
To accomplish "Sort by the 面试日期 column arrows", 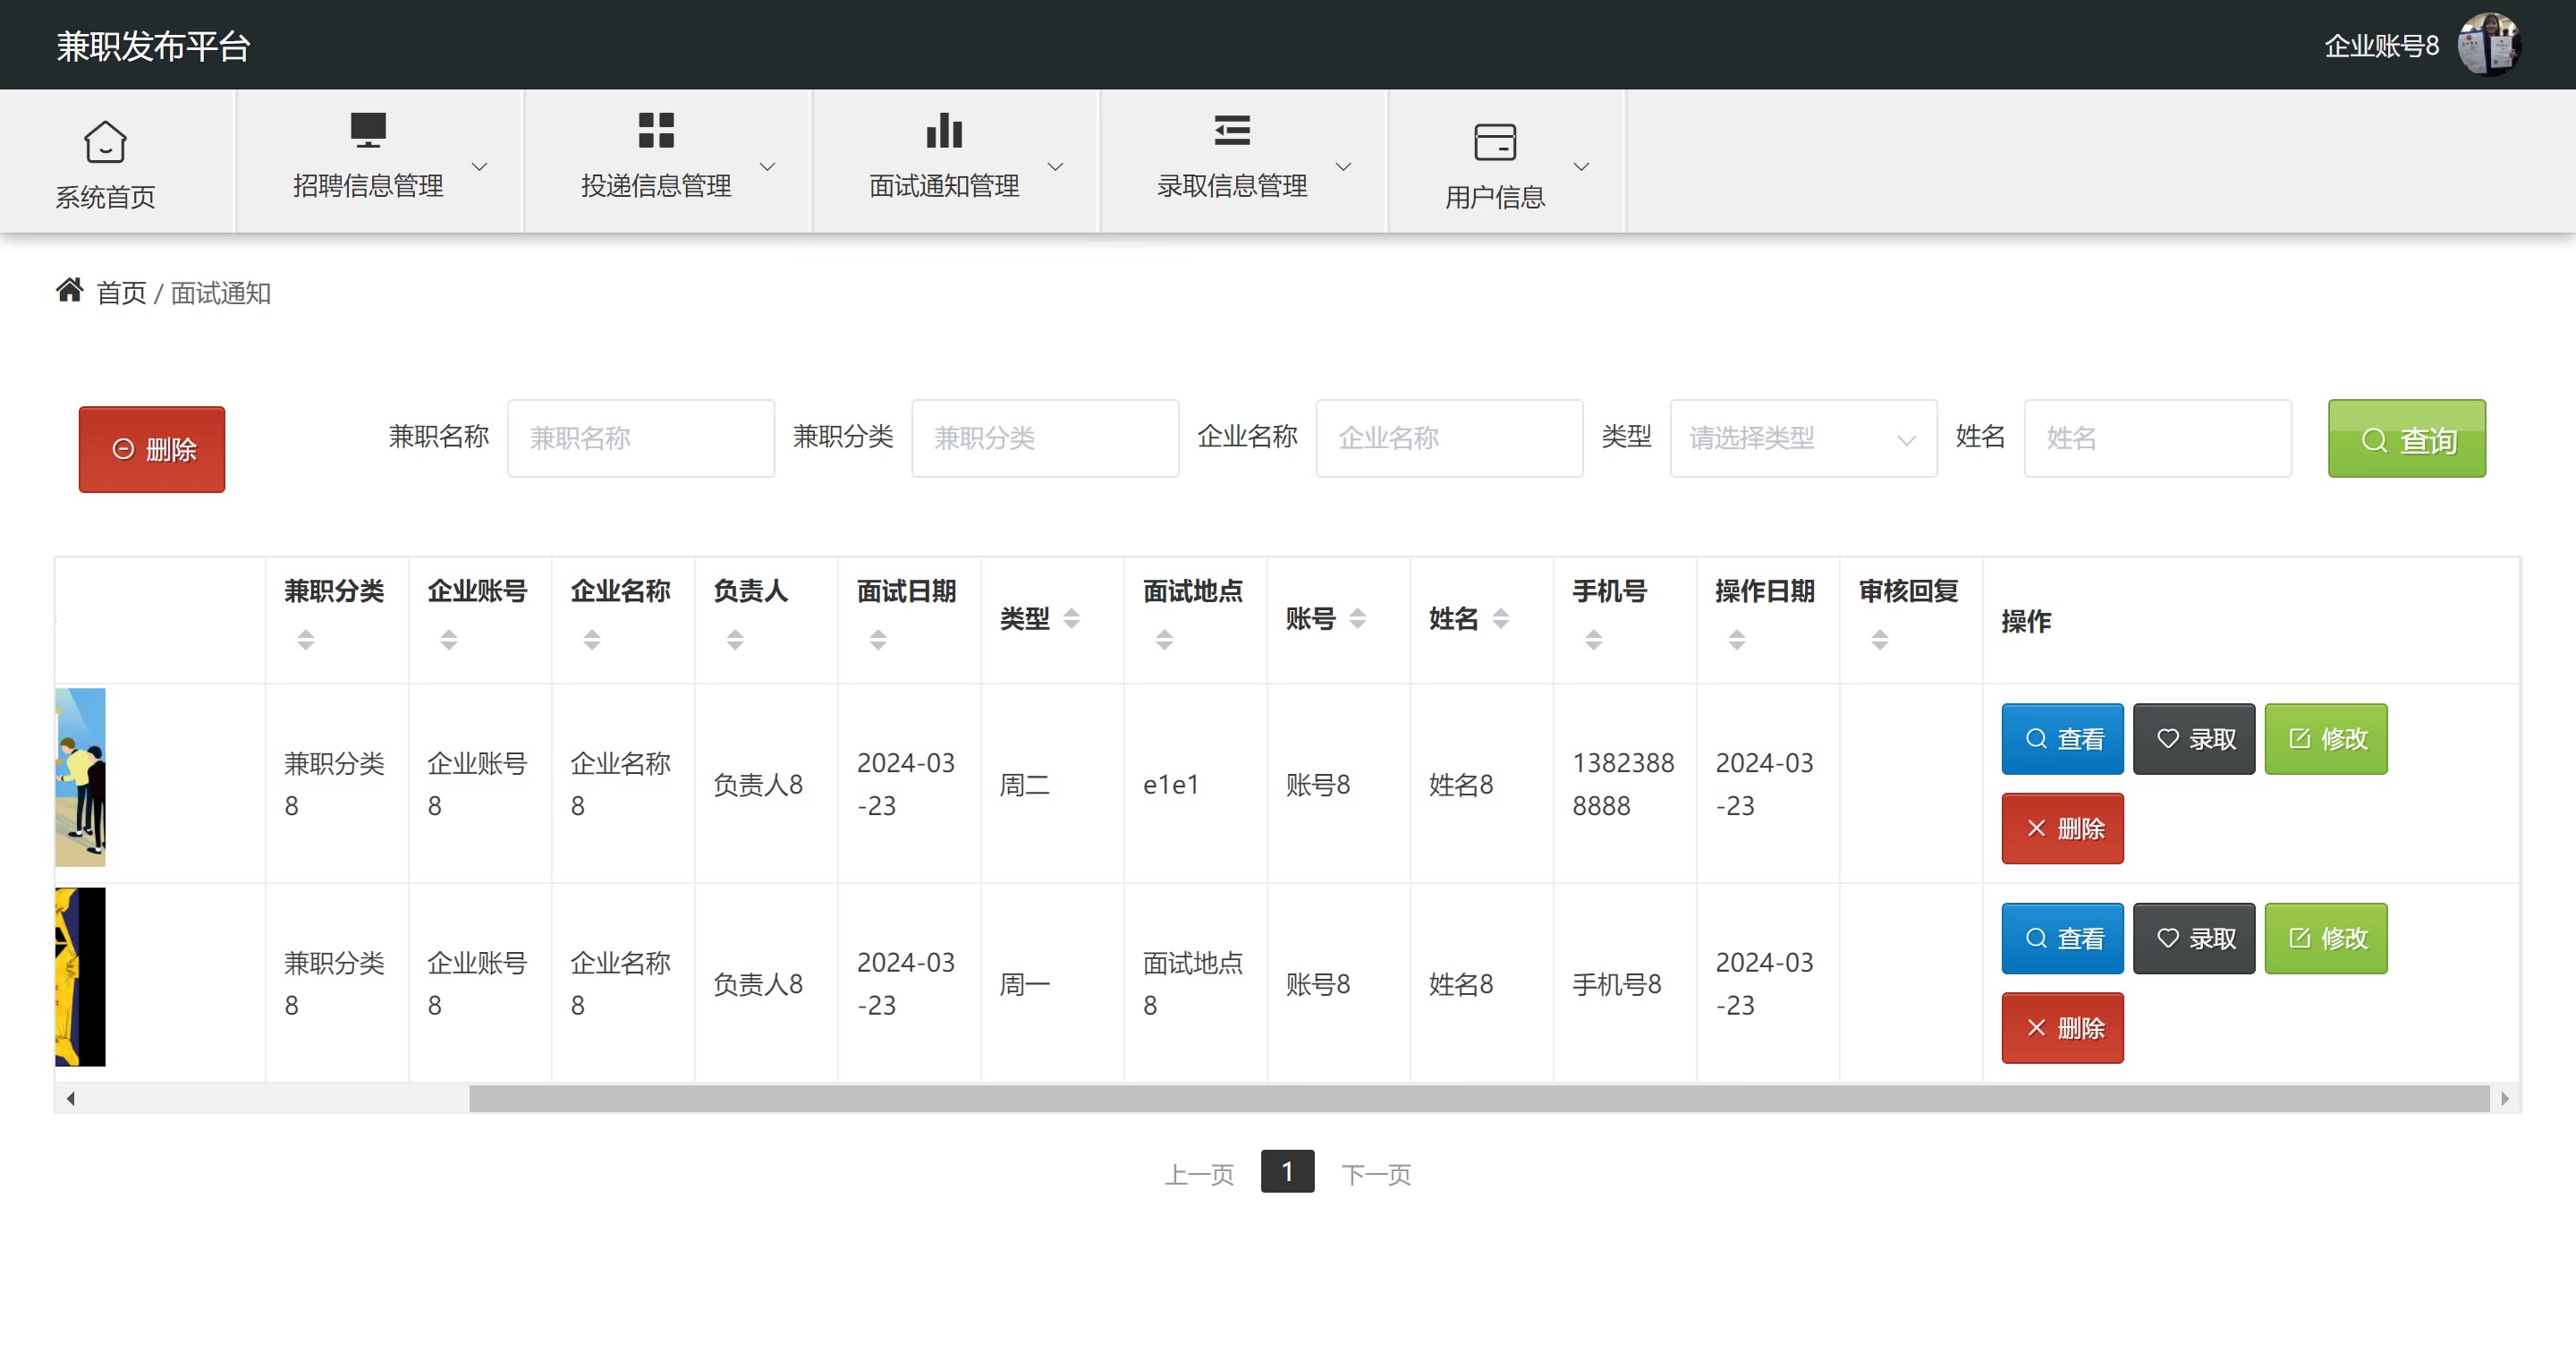I will tap(878, 640).
